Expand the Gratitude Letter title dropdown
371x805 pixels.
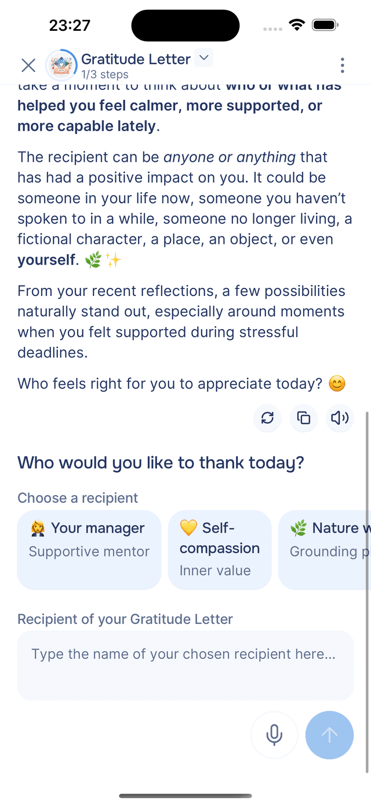pos(203,58)
